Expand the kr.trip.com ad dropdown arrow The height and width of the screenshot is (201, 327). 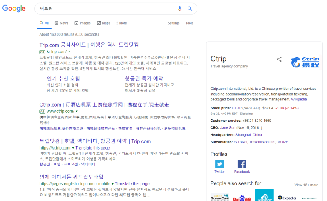pos(69,51)
